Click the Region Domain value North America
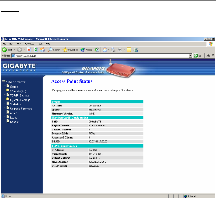Viewport: 216px width, 198px height. (97, 126)
